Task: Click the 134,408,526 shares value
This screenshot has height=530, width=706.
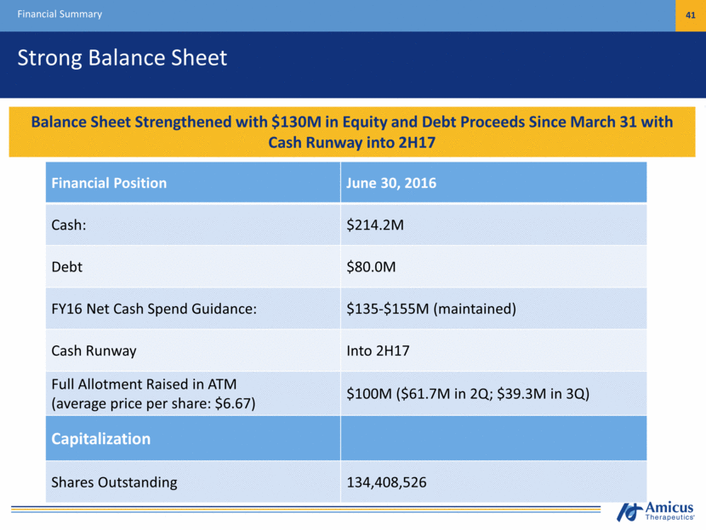Action: pos(386,482)
